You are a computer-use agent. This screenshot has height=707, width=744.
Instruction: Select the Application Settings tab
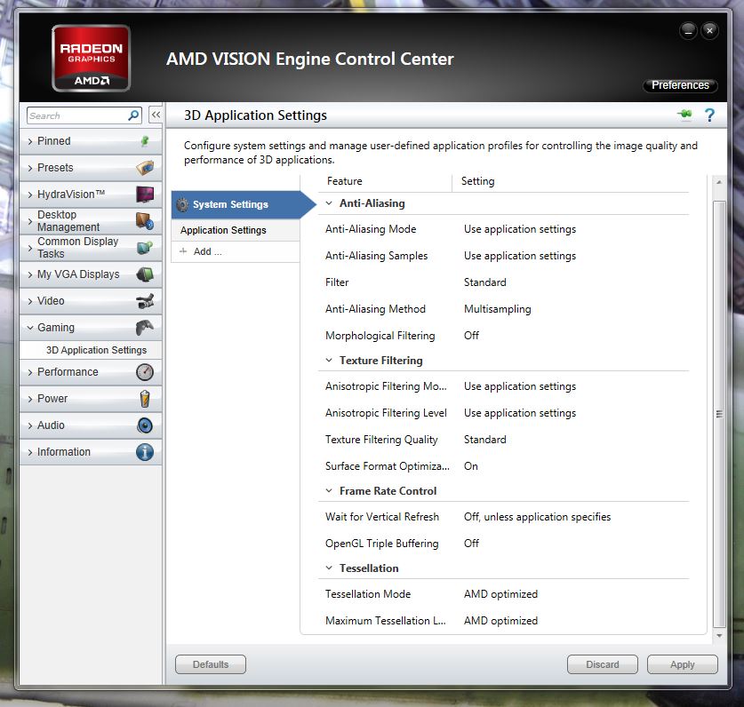coord(236,230)
